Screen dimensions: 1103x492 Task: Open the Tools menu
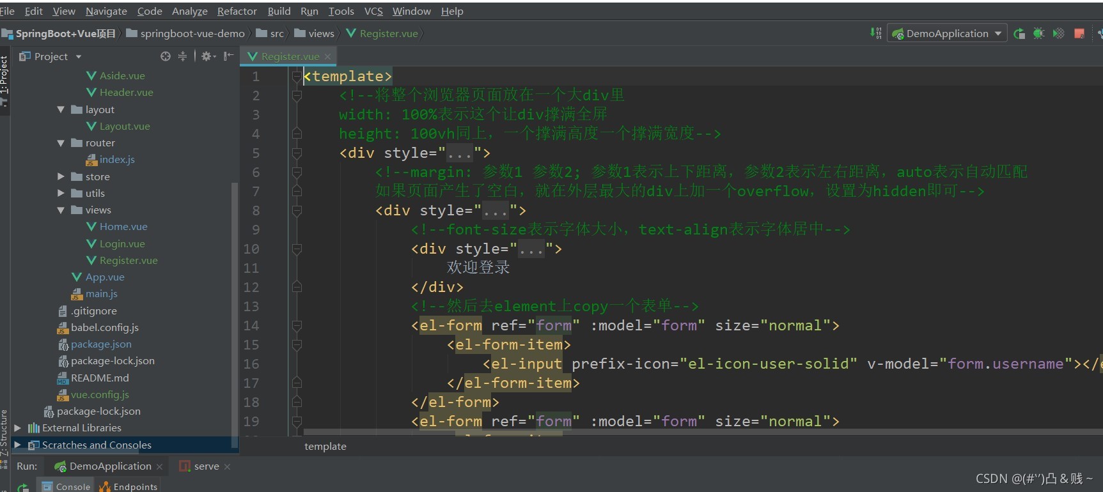[x=341, y=11]
